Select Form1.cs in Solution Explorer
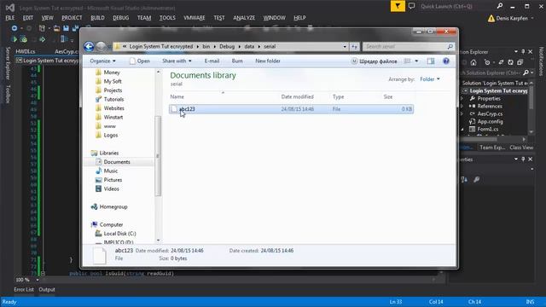 pyautogui.click(x=487, y=129)
